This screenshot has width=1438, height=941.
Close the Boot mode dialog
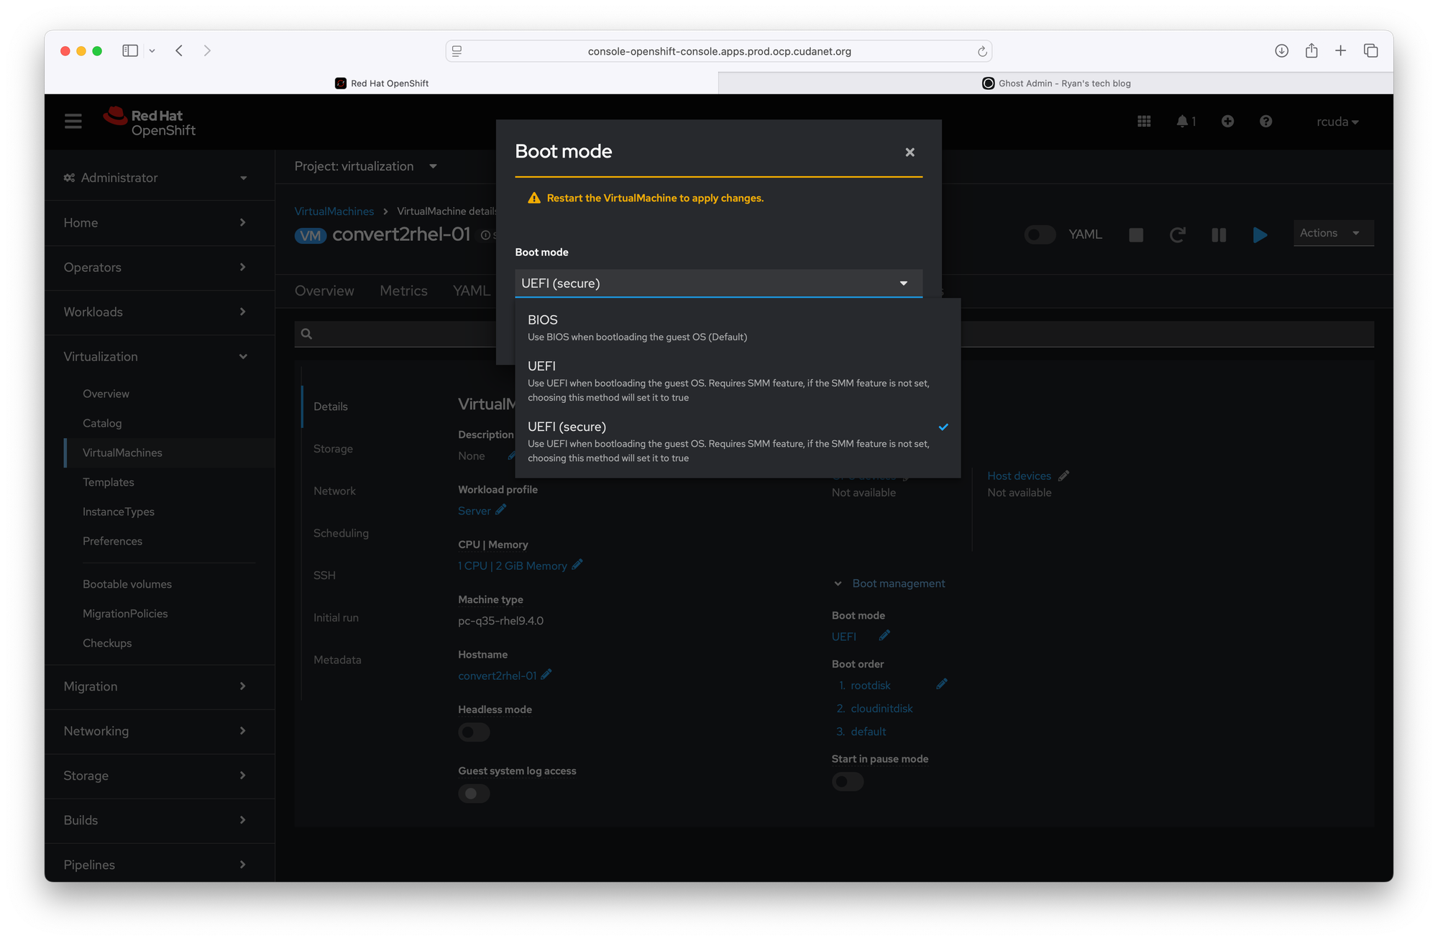click(910, 152)
